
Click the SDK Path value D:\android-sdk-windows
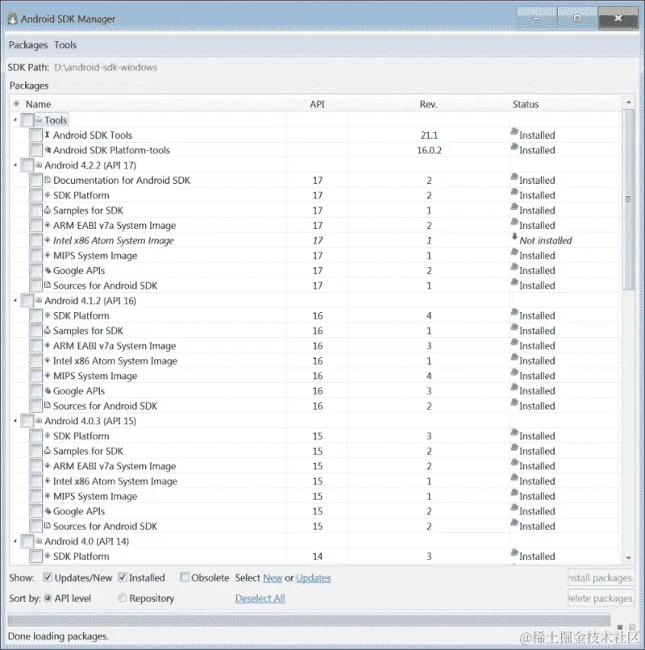(x=106, y=67)
